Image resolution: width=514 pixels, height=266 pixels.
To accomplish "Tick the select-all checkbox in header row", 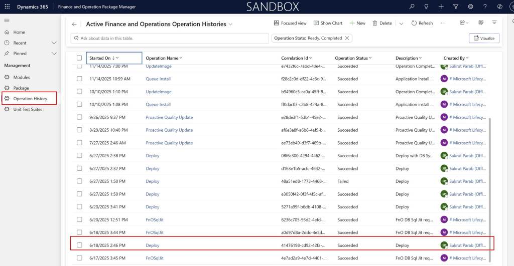I will click(79, 58).
